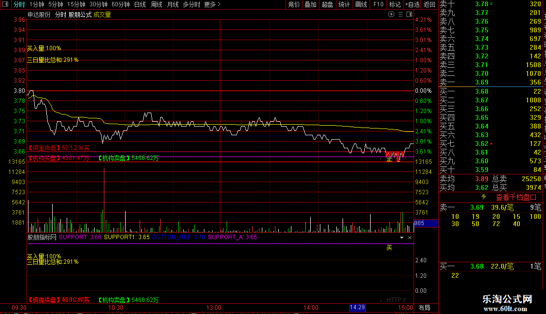This screenshot has width=546, height=314.
Task: Select the 5分钟 period tab
Action: 56,4
